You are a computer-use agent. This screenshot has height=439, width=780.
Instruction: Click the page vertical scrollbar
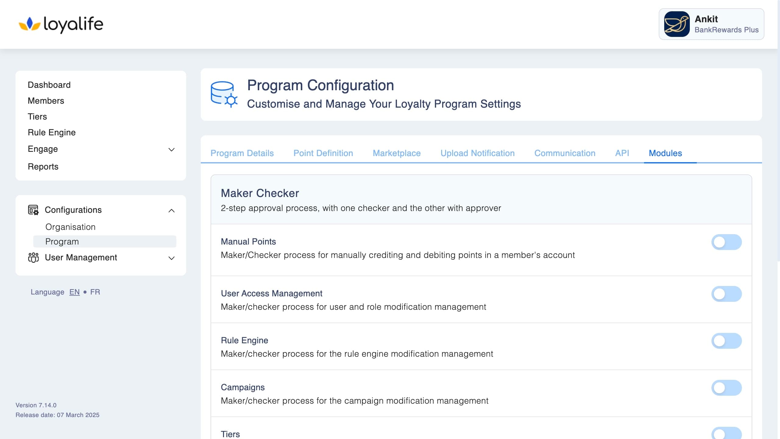[x=778, y=131]
